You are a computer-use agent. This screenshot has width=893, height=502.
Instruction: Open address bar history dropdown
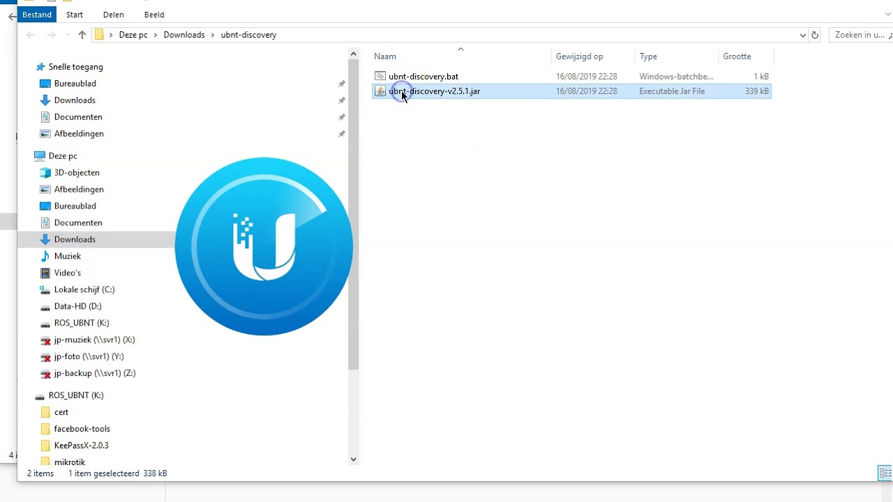(803, 35)
